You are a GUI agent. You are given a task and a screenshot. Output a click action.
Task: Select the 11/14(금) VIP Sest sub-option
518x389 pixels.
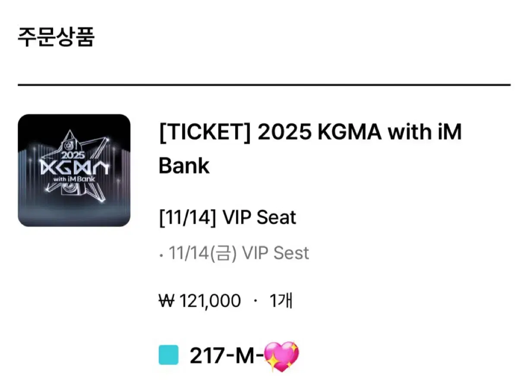pos(237,253)
